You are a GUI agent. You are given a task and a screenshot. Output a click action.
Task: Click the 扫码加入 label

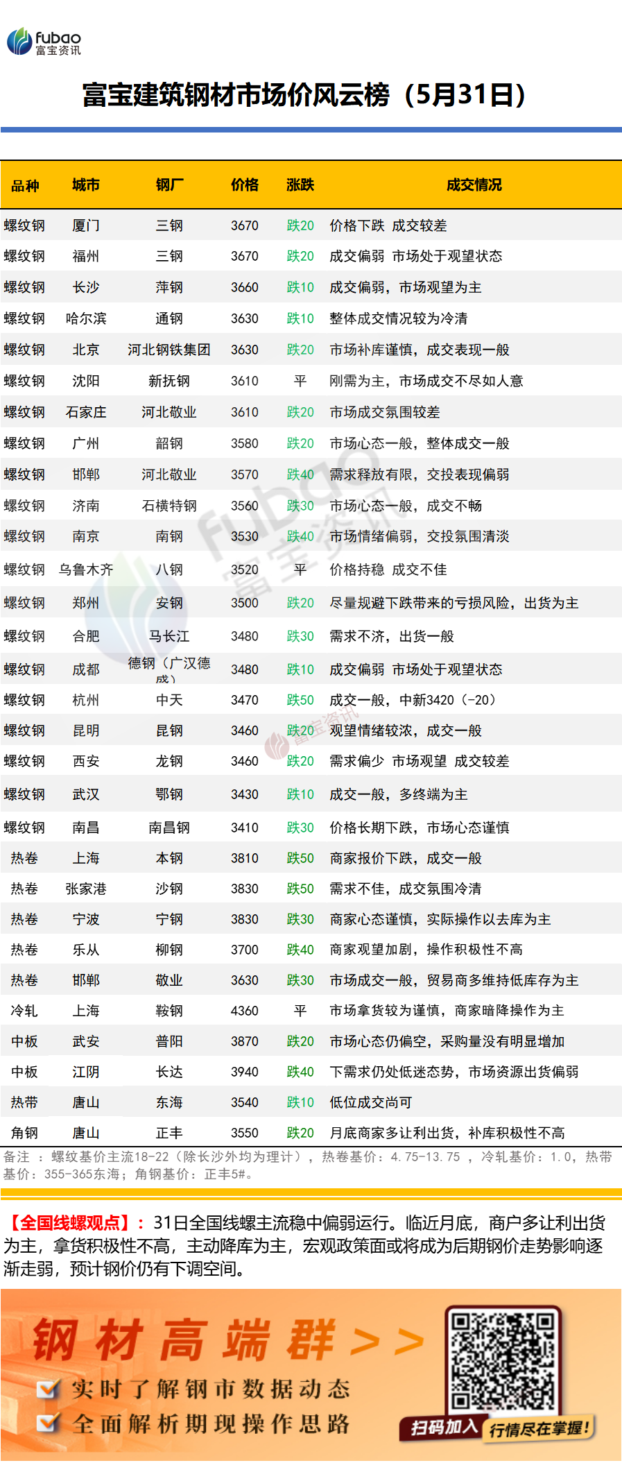(x=444, y=1428)
